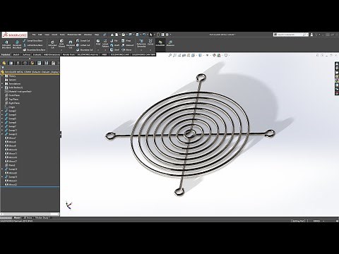This screenshot has width=339, height=254.
Task: Click the Revolved Boss/Base tool
Action: [x=17, y=44]
